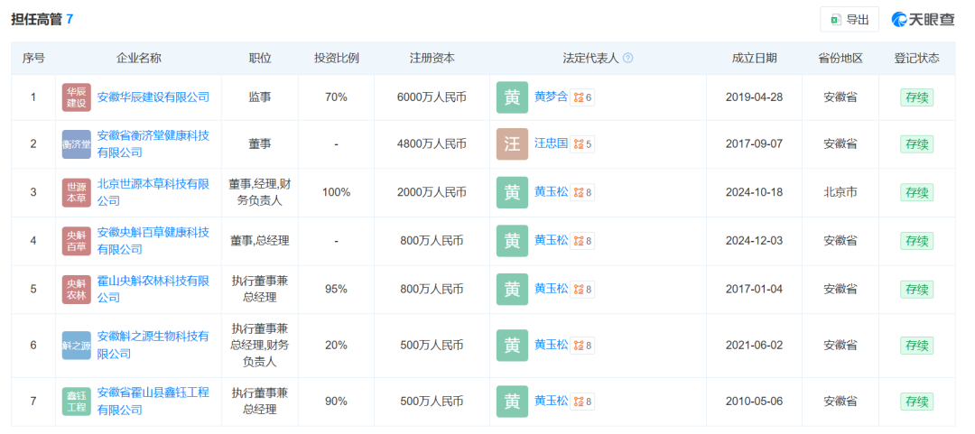Click the 斛之源 company logo icon
This screenshot has height=434, width=975.
click(x=77, y=346)
